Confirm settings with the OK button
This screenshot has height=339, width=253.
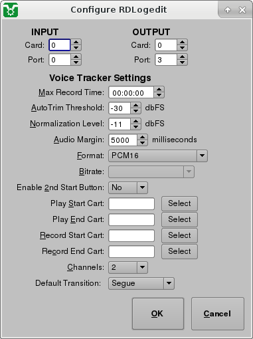click(x=158, y=314)
